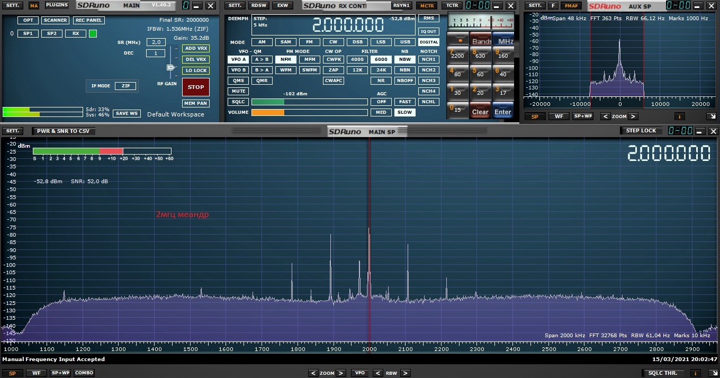
Task: Toggle SQLC THR. squelch threshold
Action: point(663,373)
